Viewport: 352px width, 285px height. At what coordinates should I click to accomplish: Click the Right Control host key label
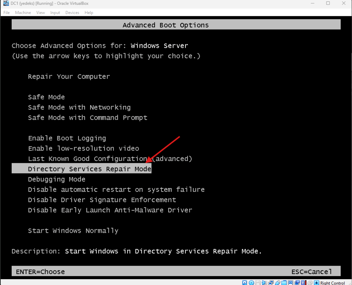pos(332,283)
